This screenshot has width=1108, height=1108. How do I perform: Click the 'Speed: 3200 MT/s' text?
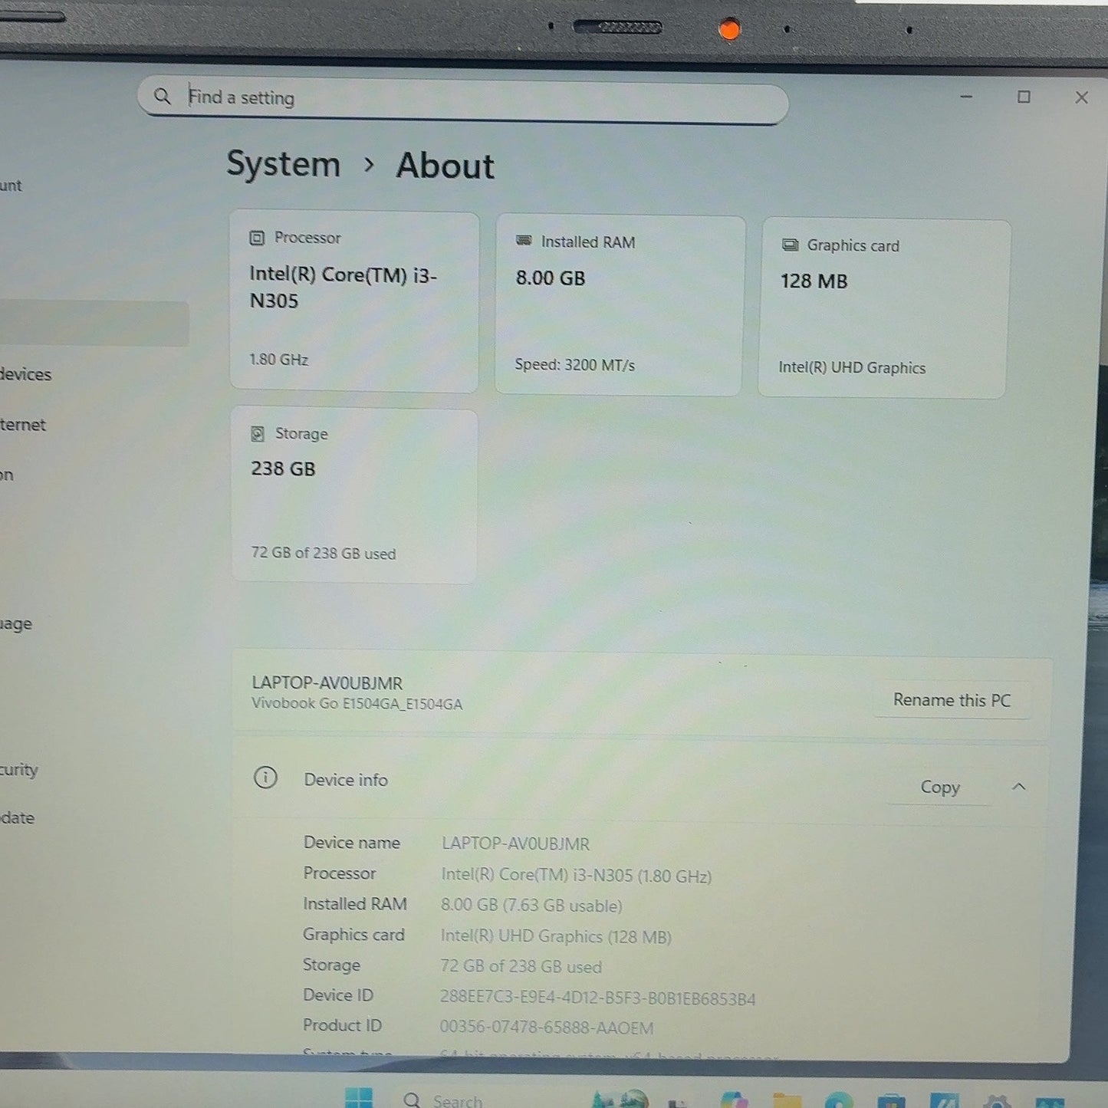pos(574,365)
